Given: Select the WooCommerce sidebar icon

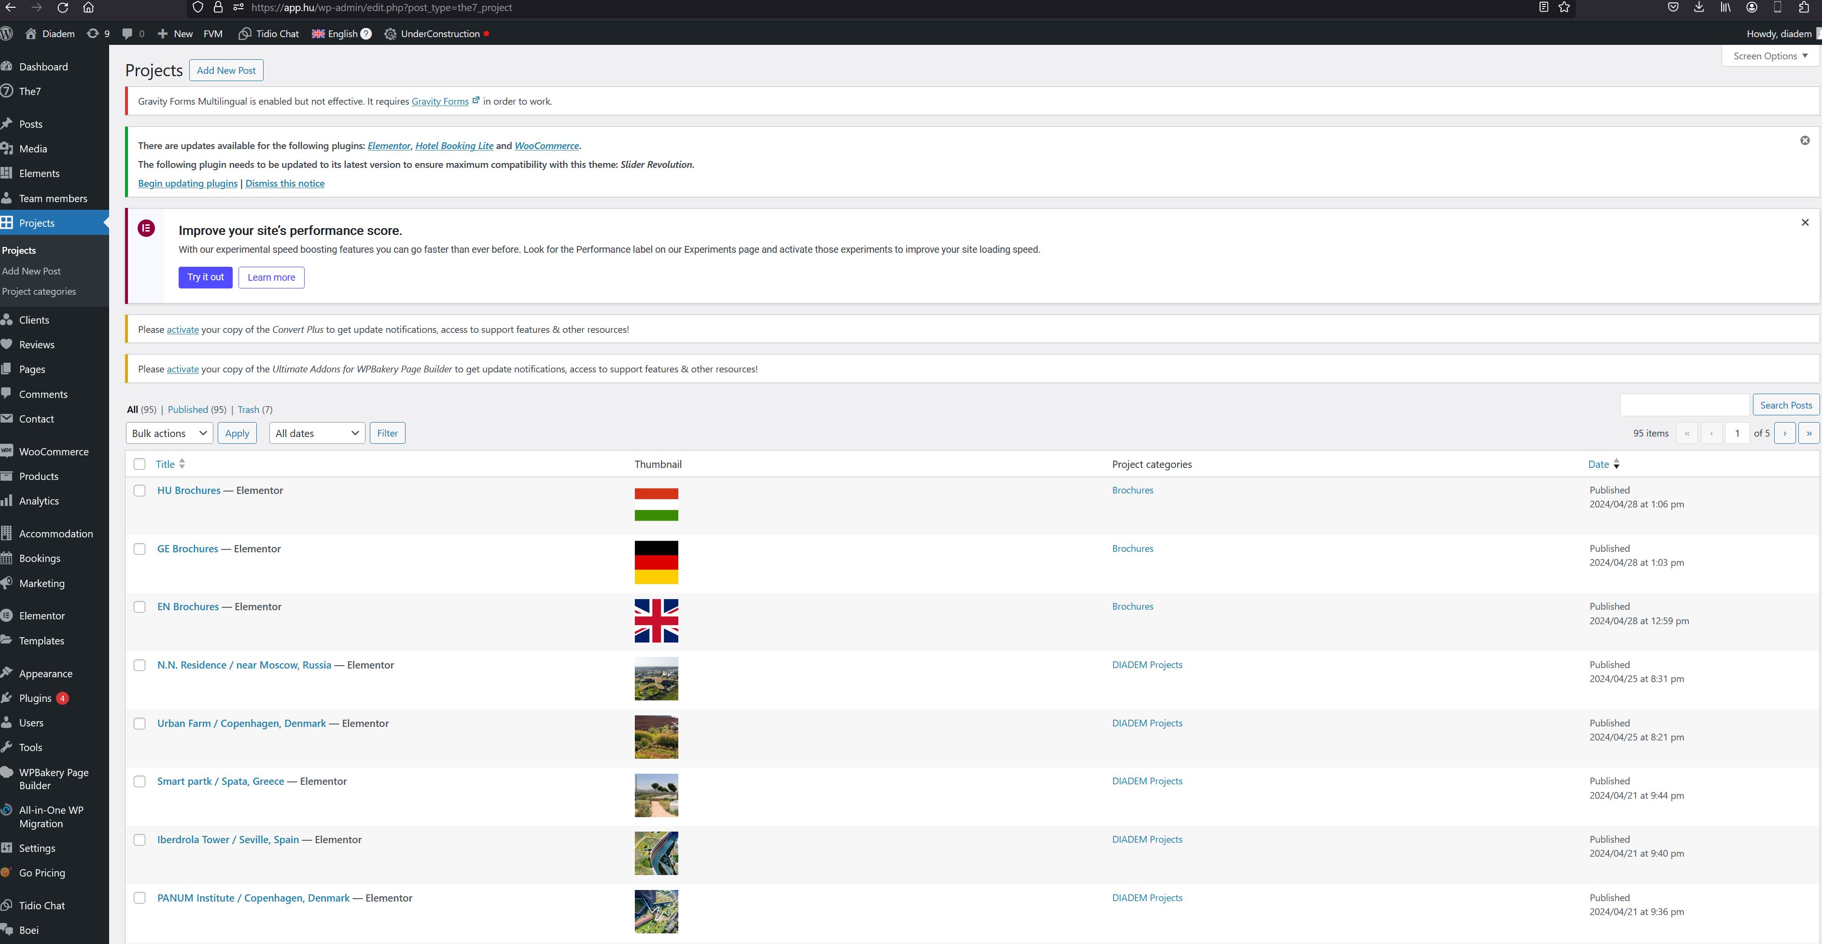Looking at the screenshot, I should pyautogui.click(x=7, y=451).
